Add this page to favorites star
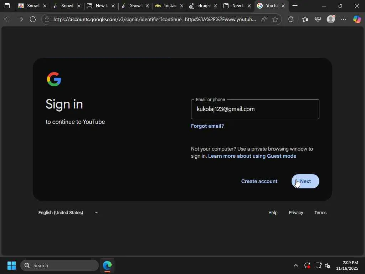 coord(275,19)
